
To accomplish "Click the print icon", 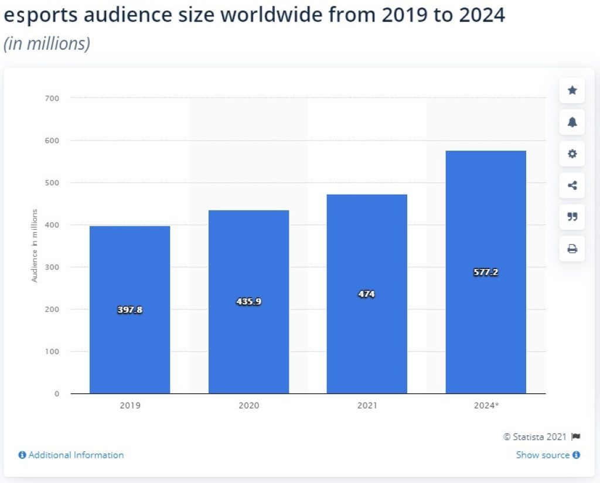I will 572,249.
